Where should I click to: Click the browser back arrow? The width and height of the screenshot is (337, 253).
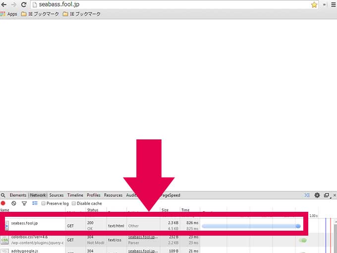4,4
